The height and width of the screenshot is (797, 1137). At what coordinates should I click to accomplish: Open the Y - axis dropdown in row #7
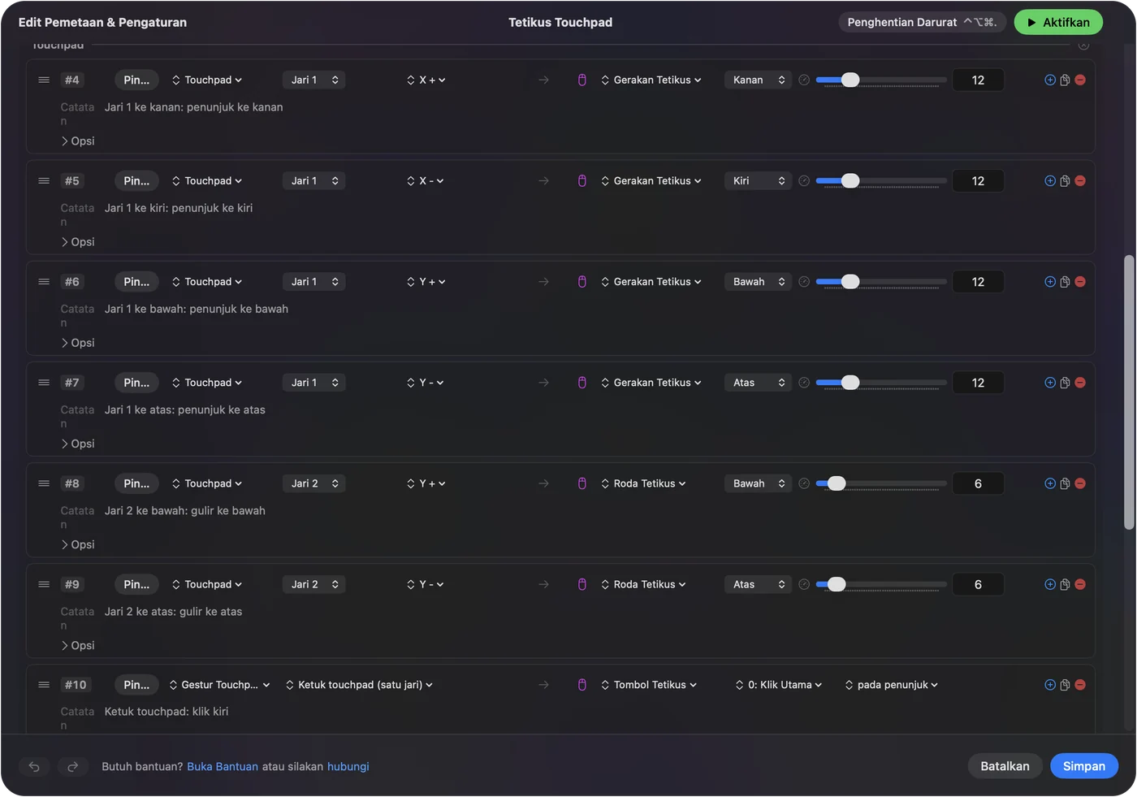pos(426,383)
